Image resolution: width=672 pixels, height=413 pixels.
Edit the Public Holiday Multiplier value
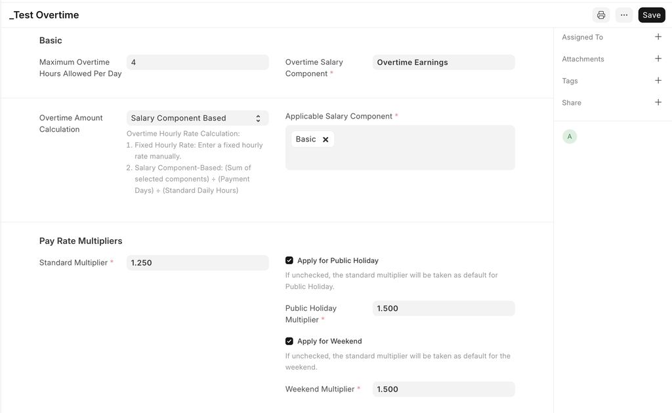click(443, 308)
